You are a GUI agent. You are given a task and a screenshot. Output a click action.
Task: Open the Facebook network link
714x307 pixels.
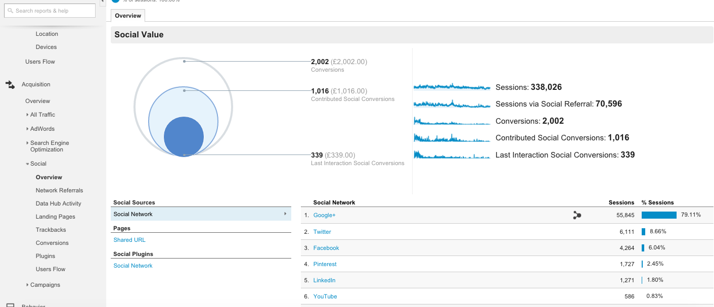coord(326,248)
